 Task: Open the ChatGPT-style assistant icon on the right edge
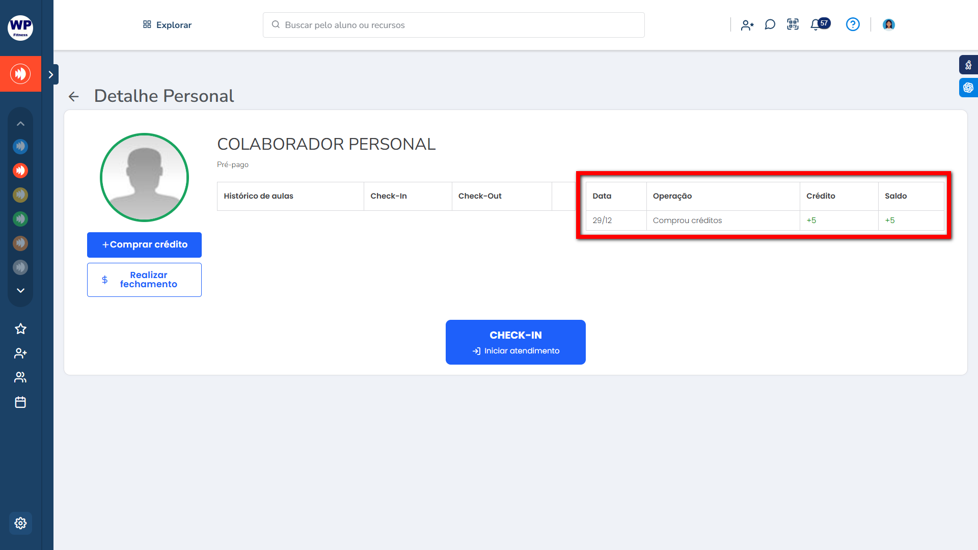pos(968,88)
